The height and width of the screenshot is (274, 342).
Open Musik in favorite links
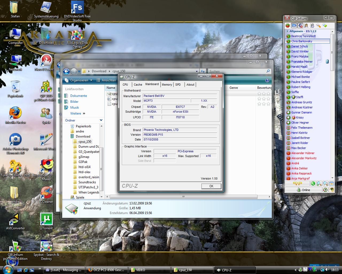[75, 108]
